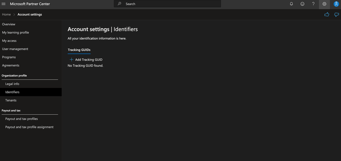Click the thumbs up icon
The width and height of the screenshot is (341, 161).
[326, 14]
